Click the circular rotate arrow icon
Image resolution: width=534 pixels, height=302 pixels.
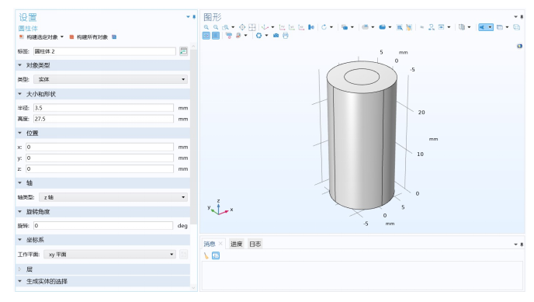324,27
